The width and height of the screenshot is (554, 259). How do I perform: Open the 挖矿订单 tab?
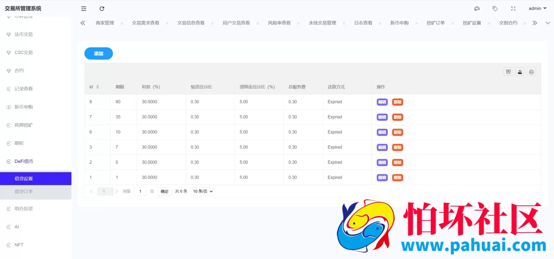pos(436,23)
